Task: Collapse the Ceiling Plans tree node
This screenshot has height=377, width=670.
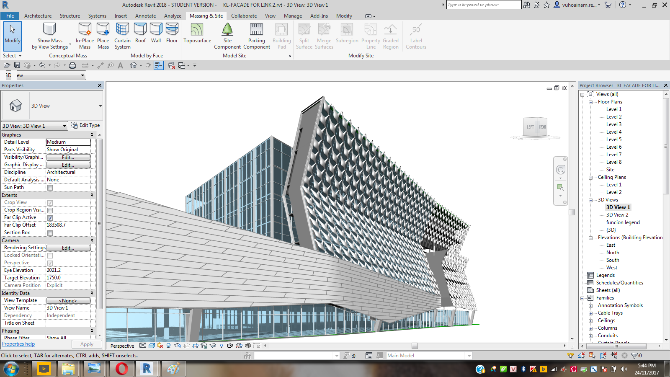Action: click(x=590, y=178)
